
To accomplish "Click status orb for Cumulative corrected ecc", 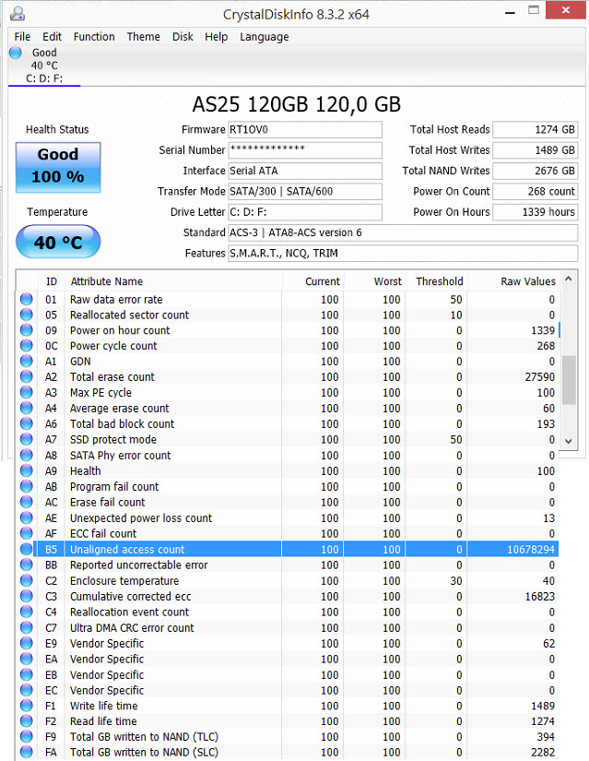I will coord(26,596).
